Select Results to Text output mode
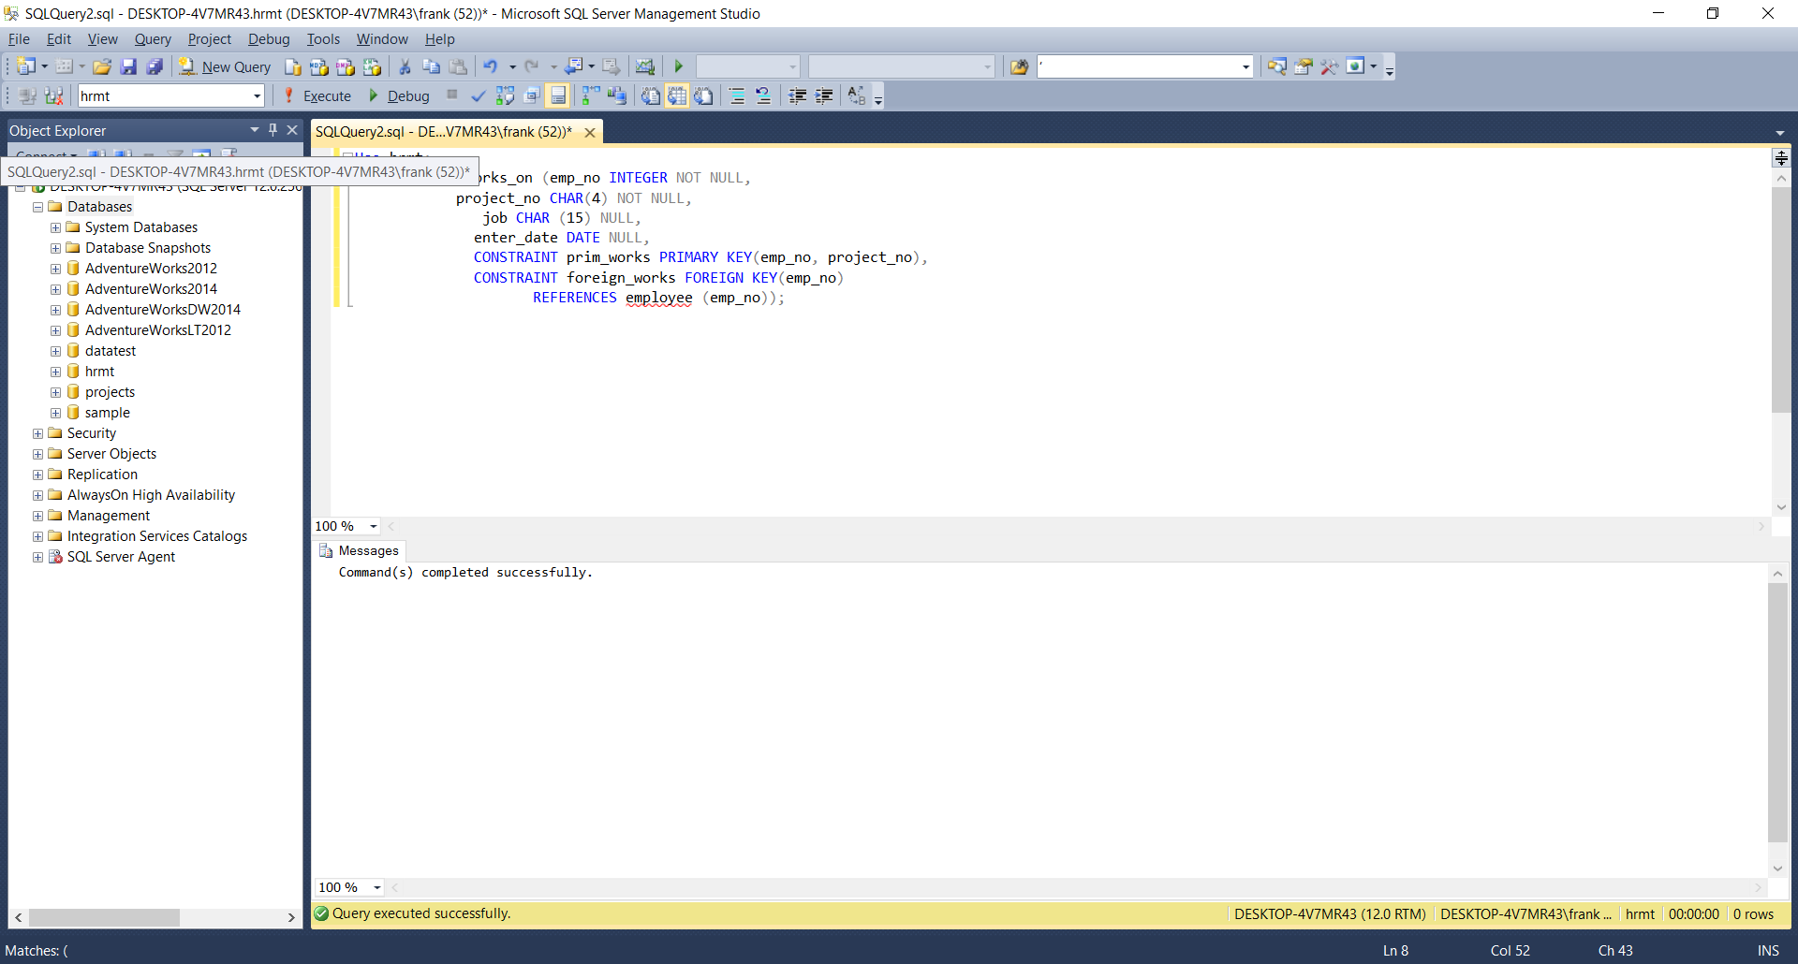This screenshot has height=964, width=1798. (650, 95)
